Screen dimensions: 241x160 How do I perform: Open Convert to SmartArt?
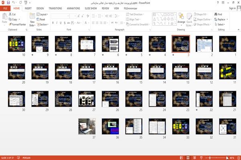pyautogui.click(x=137, y=24)
